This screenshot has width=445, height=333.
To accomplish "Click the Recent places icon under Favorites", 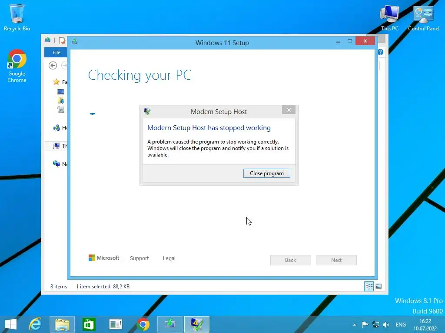I will pos(61,109).
